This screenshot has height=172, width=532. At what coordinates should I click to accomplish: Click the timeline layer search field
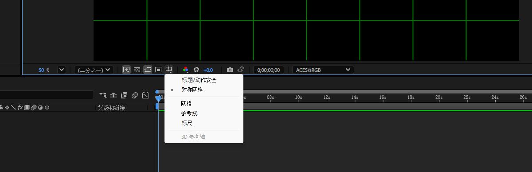click(x=47, y=95)
